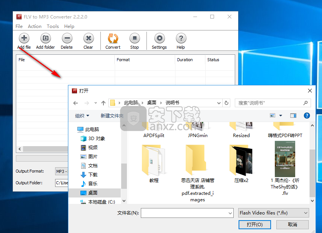Go up one folder level
322x233 pixels.
pos(103,103)
